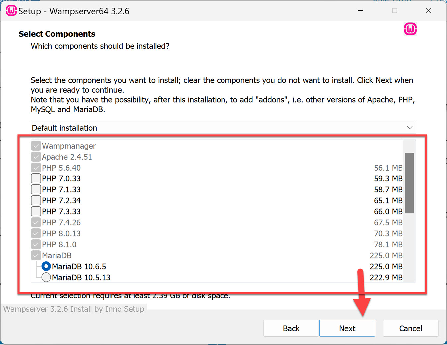Check the PHP 7.1.33 component

[x=36, y=190]
